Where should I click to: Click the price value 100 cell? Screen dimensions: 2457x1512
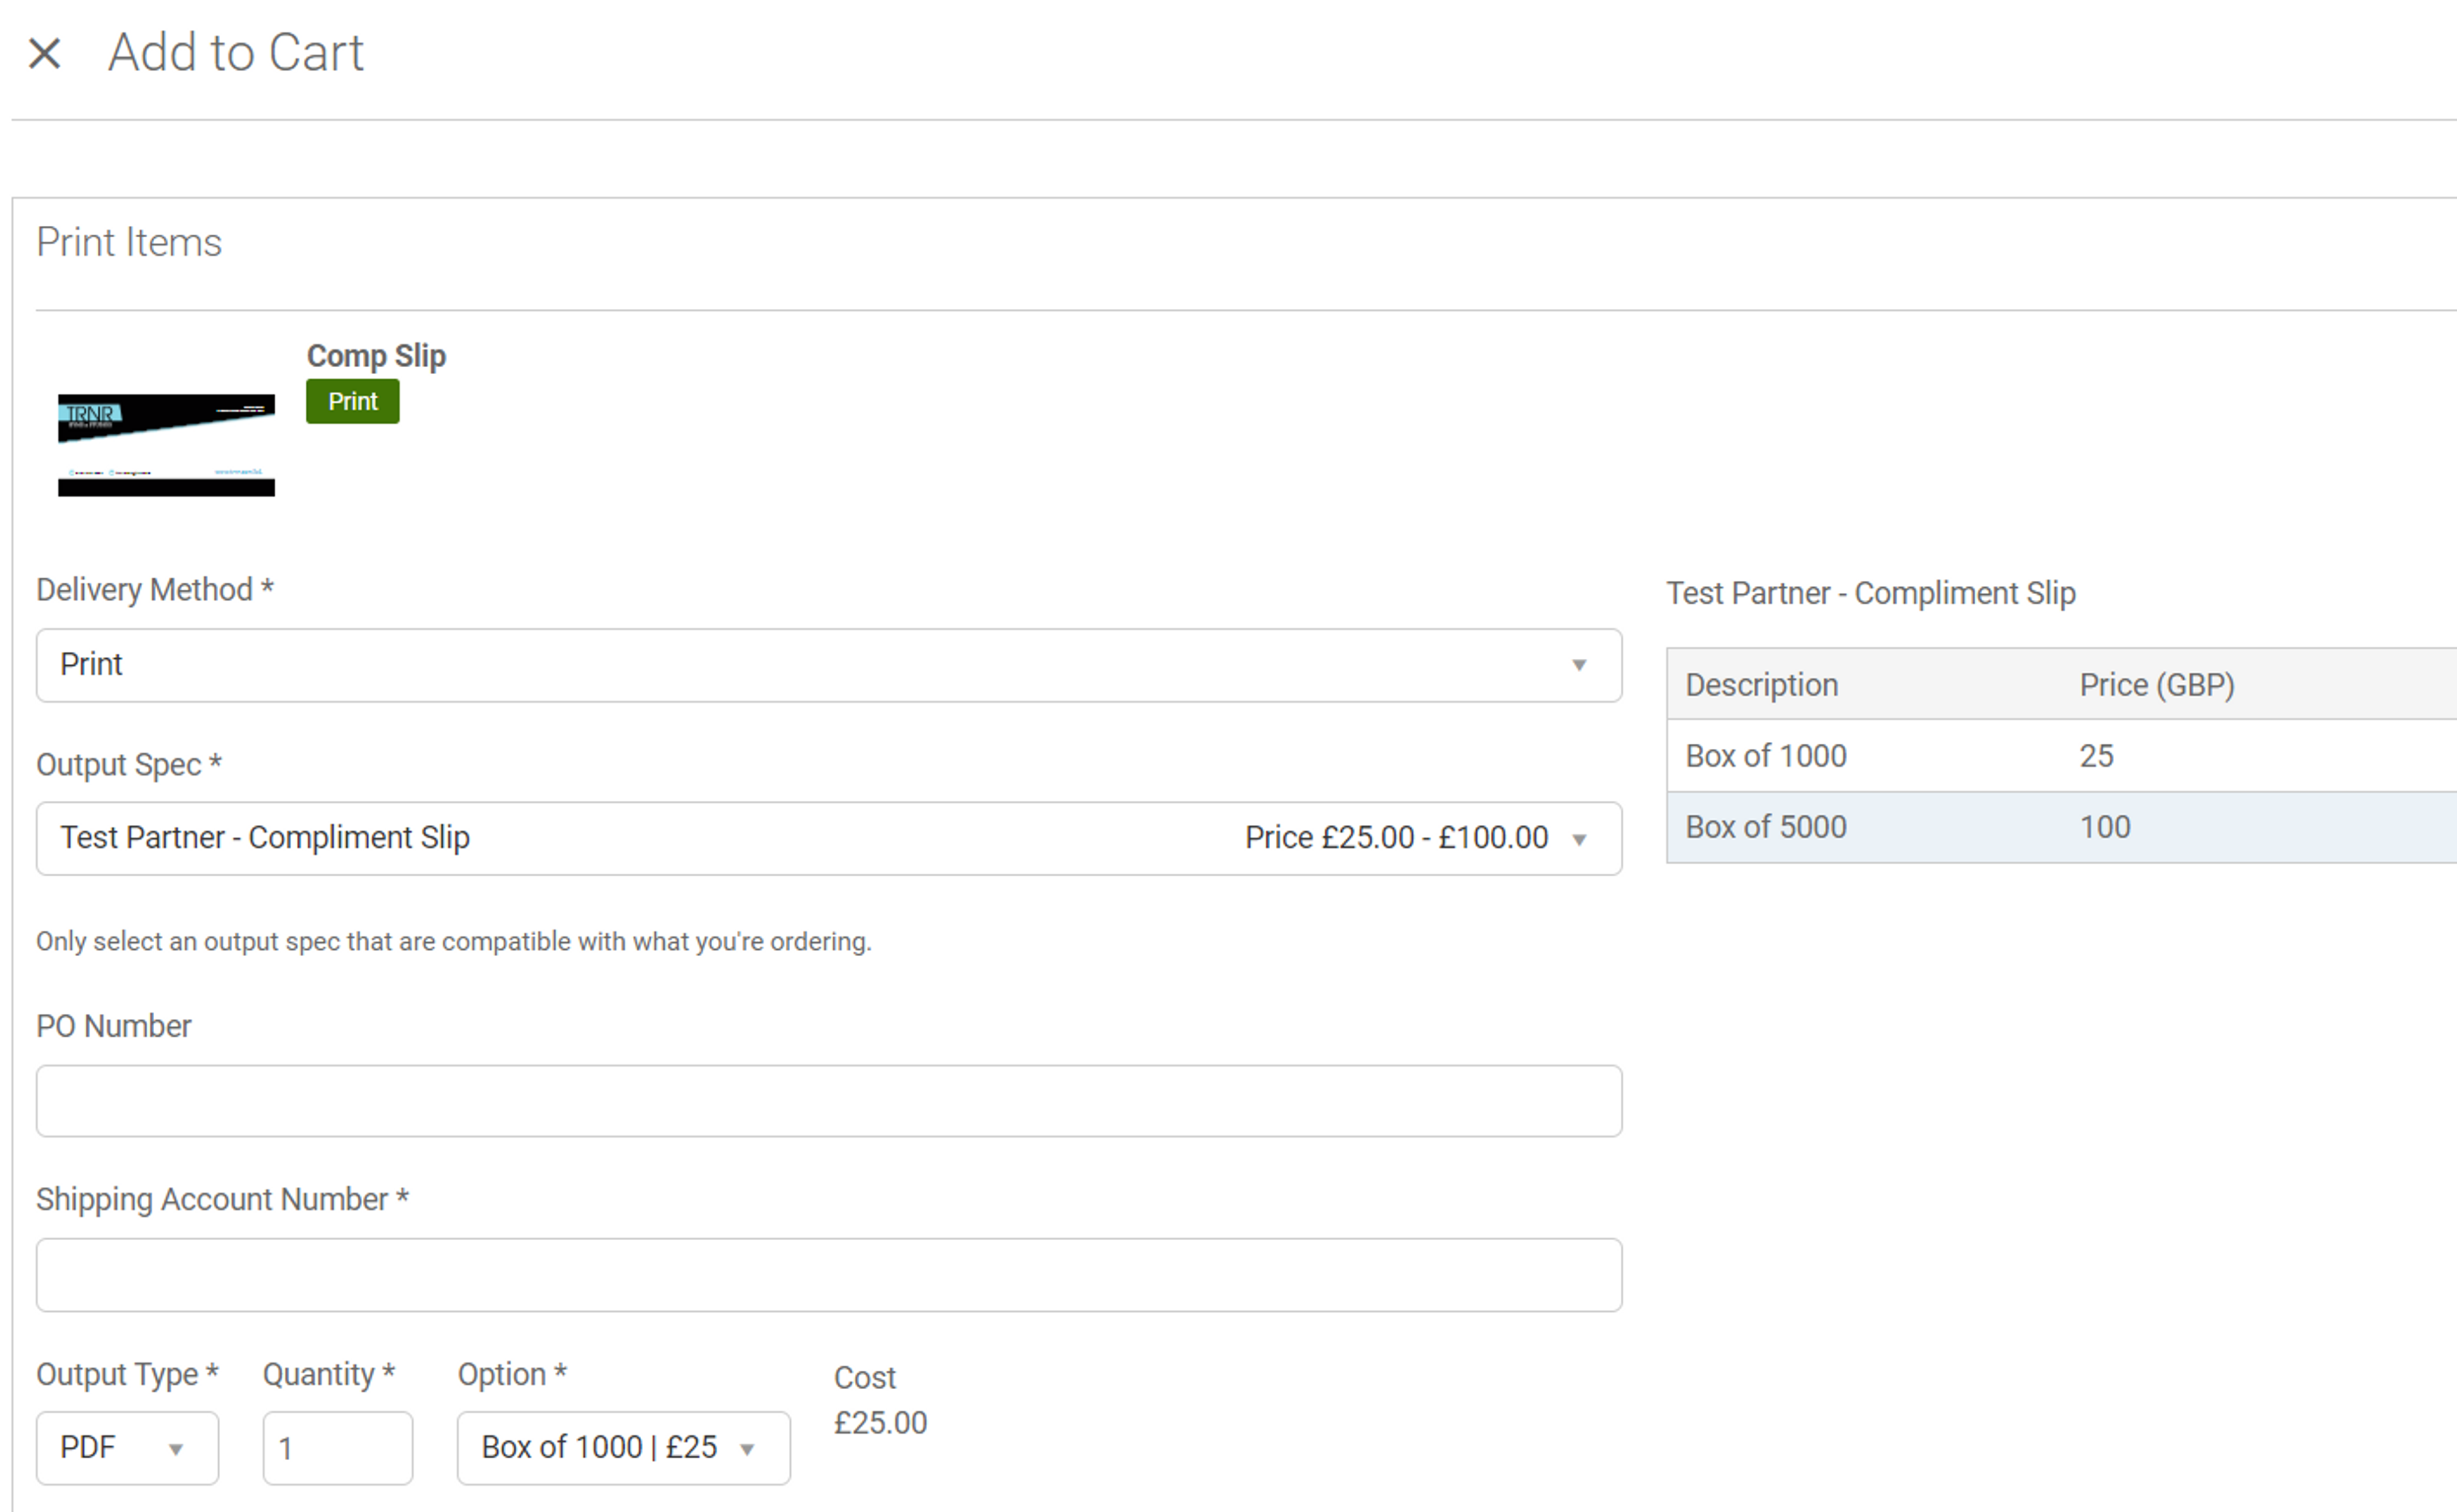[2105, 827]
